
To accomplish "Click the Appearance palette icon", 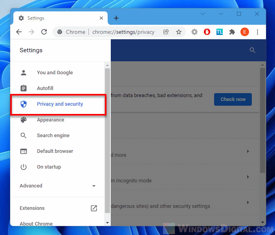I will pyautogui.click(x=24, y=120).
